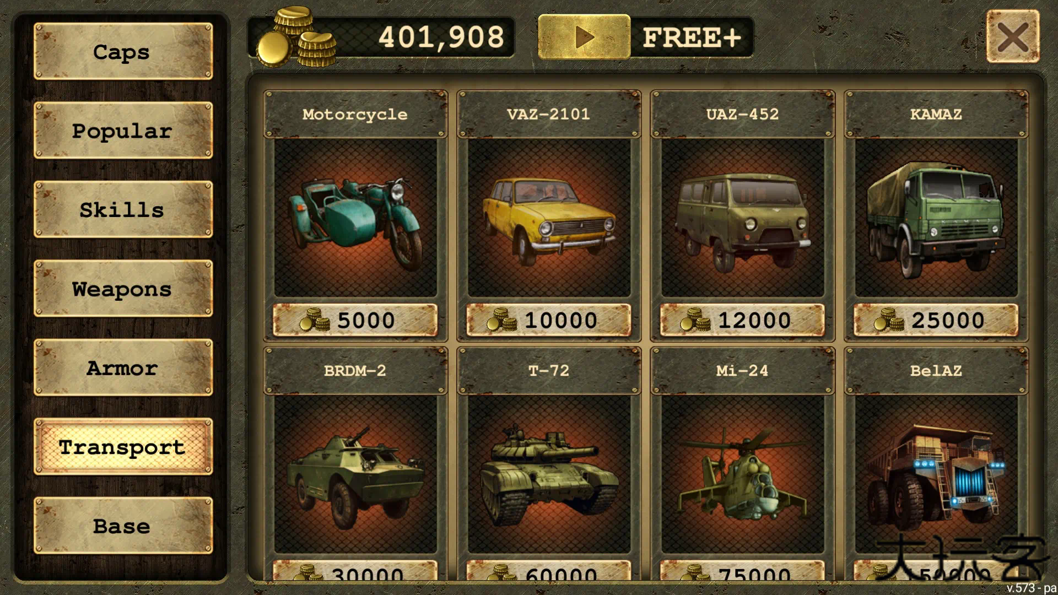Screen dimensions: 1058x595
Task: Select the T-72 tank picture
Action: click(x=549, y=474)
